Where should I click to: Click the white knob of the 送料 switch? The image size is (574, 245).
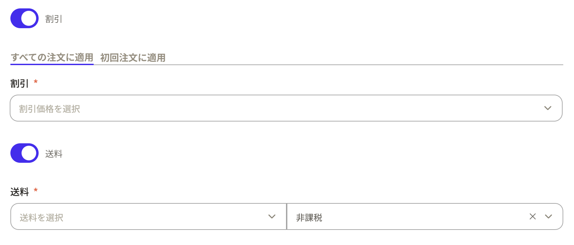click(x=29, y=153)
